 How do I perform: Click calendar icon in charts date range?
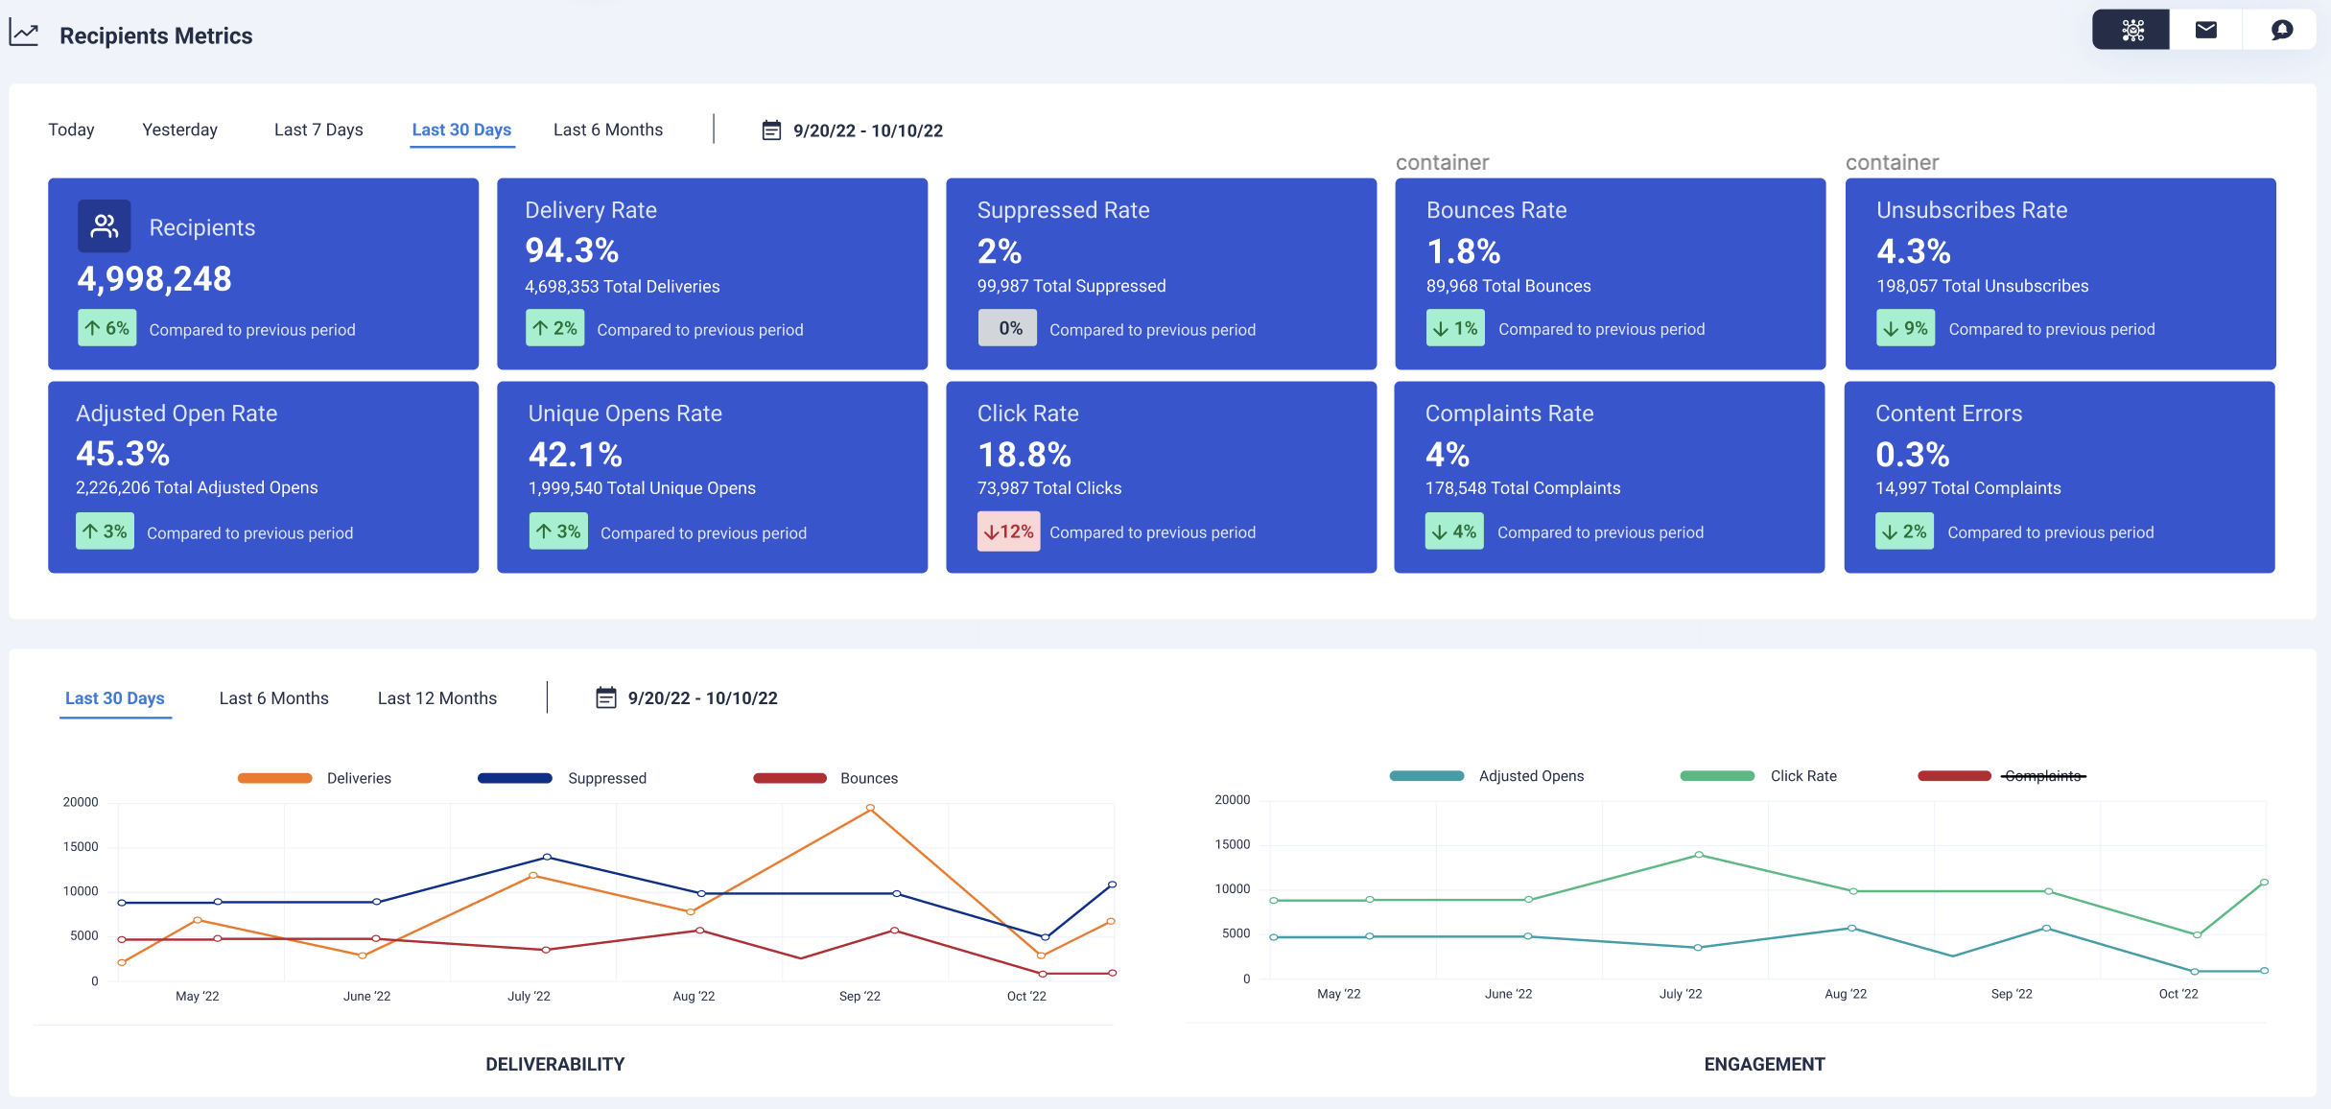tap(606, 698)
